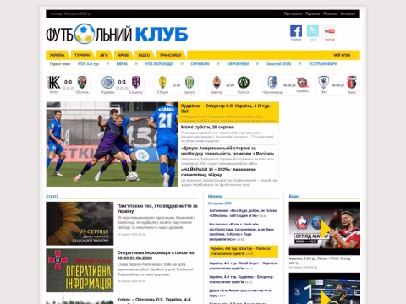This screenshot has width=406, height=304.
Task: Open the Кудрівка – Епіцентр 0:3 report headline
Action: click(x=226, y=108)
